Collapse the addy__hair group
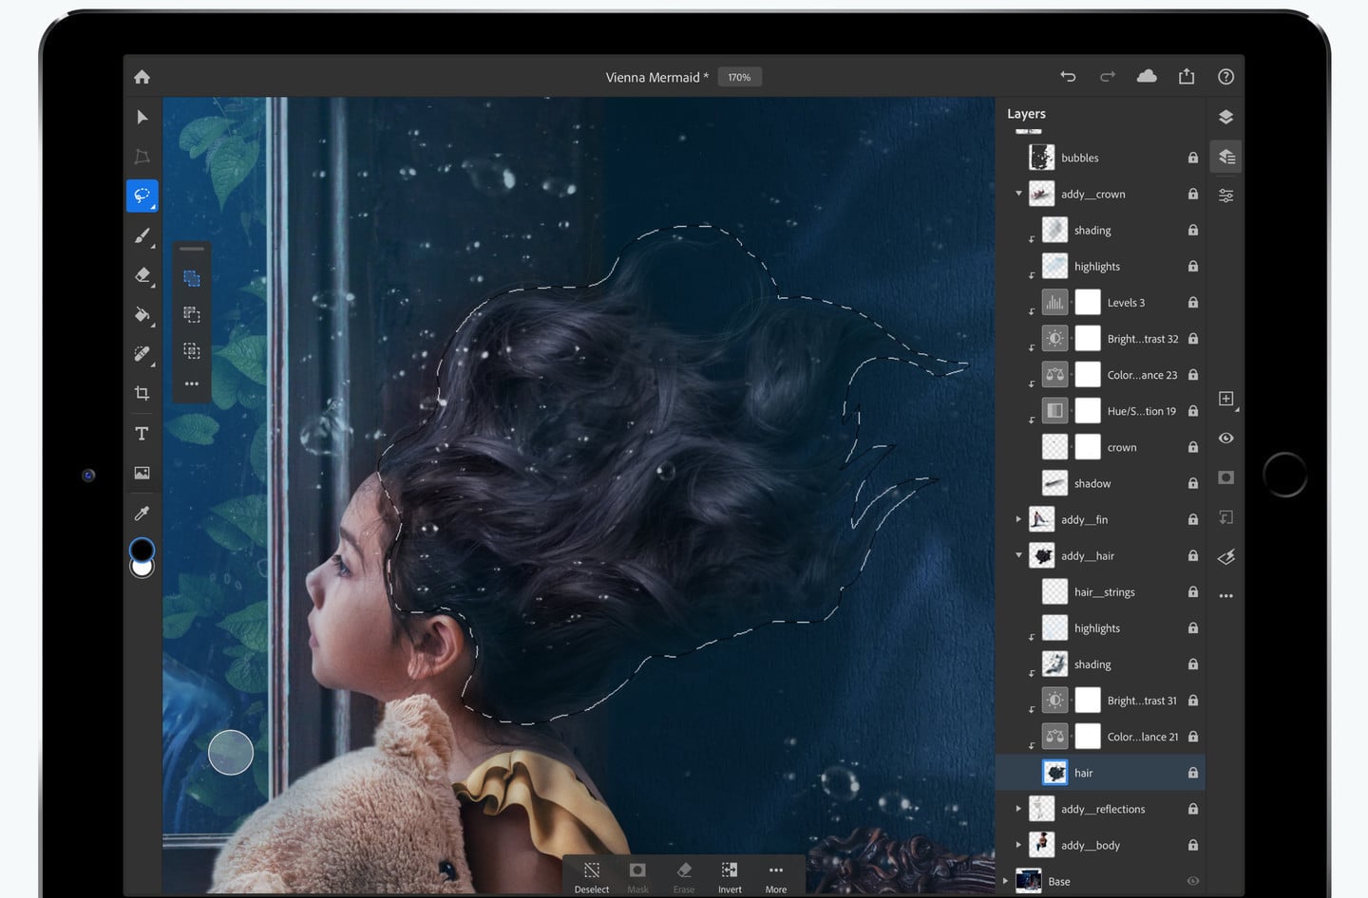The height and width of the screenshot is (898, 1368). coord(1018,555)
